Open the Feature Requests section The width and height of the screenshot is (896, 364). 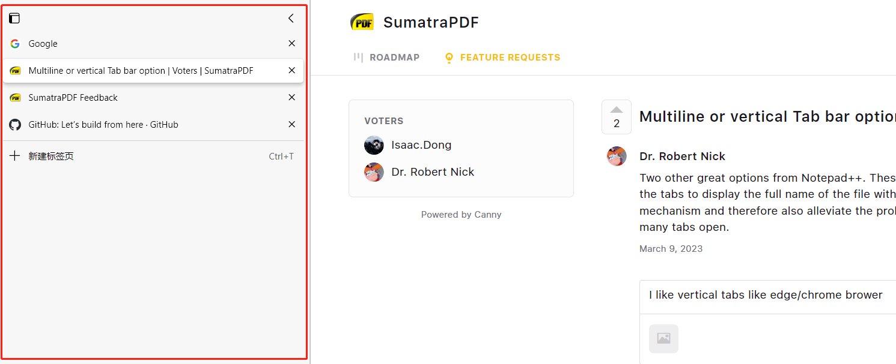coord(502,58)
